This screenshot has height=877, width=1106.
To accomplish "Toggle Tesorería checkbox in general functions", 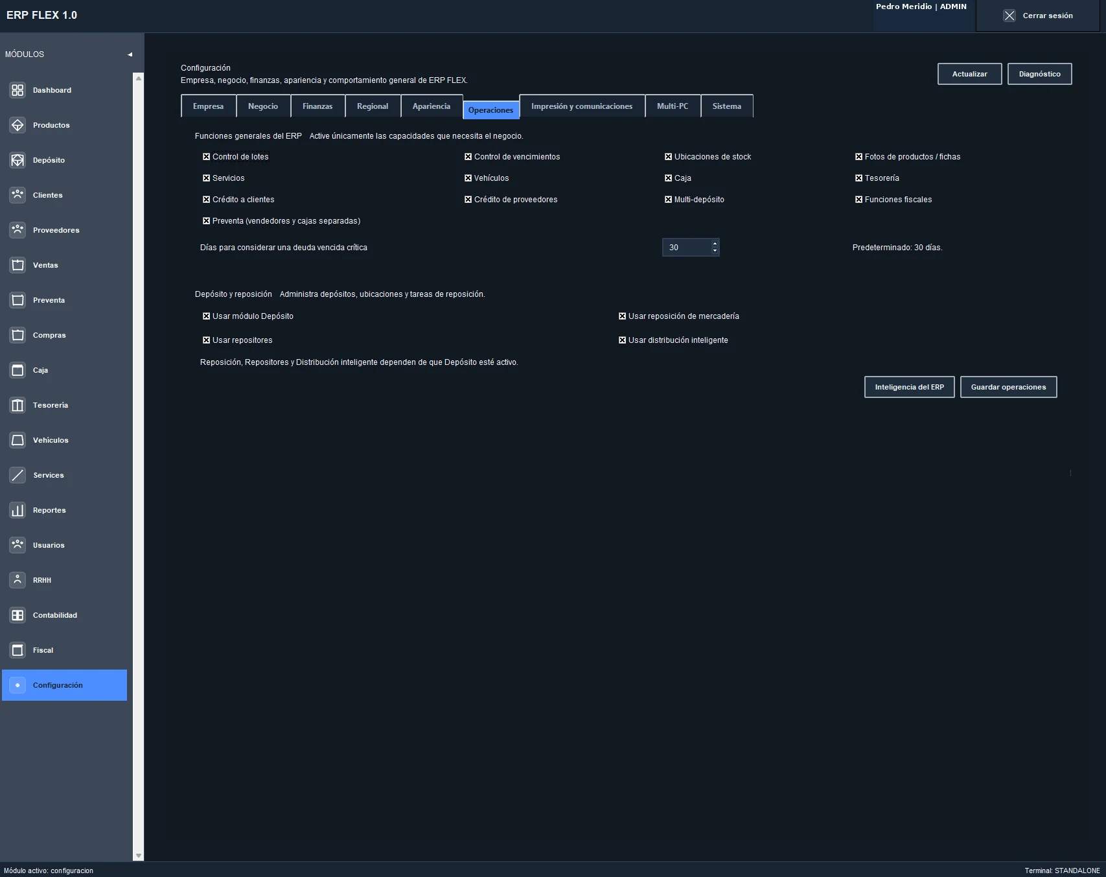I will [x=858, y=178].
